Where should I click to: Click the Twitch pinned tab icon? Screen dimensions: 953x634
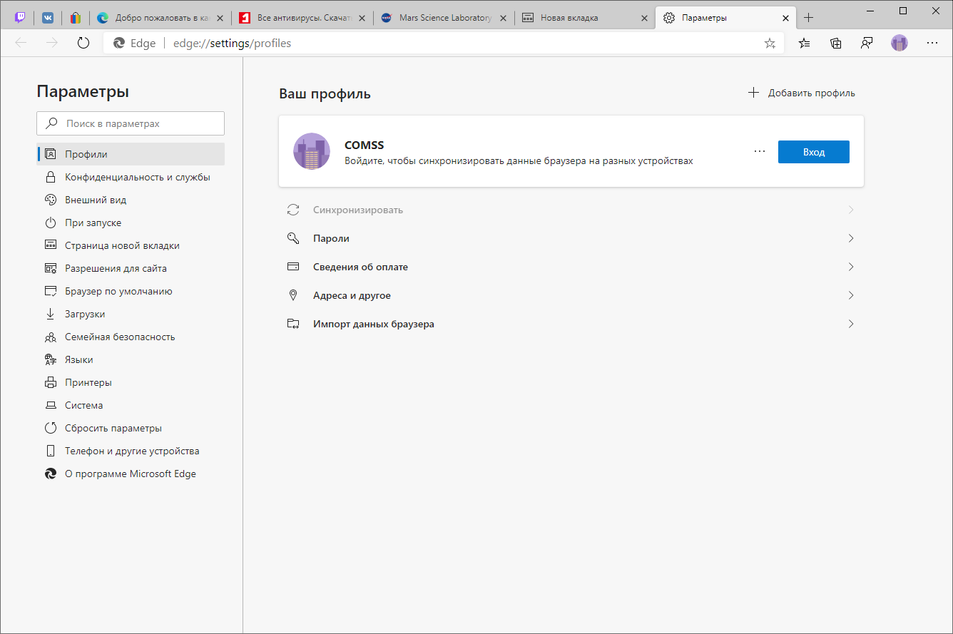21,18
